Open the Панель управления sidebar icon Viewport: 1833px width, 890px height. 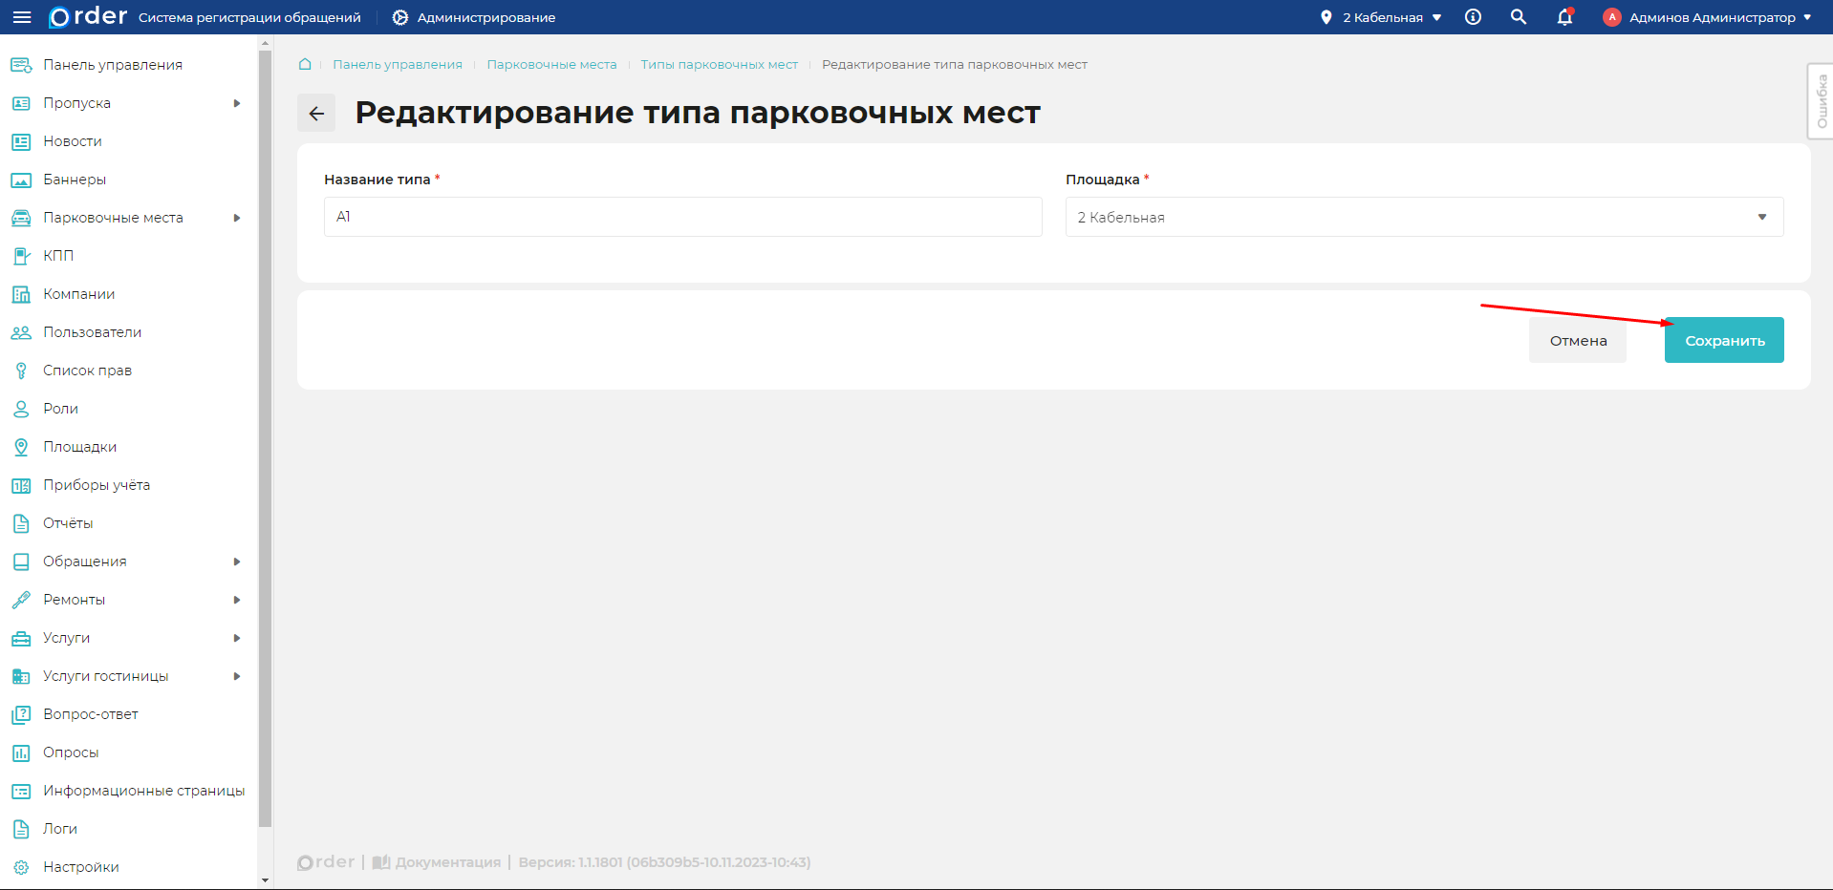point(21,64)
